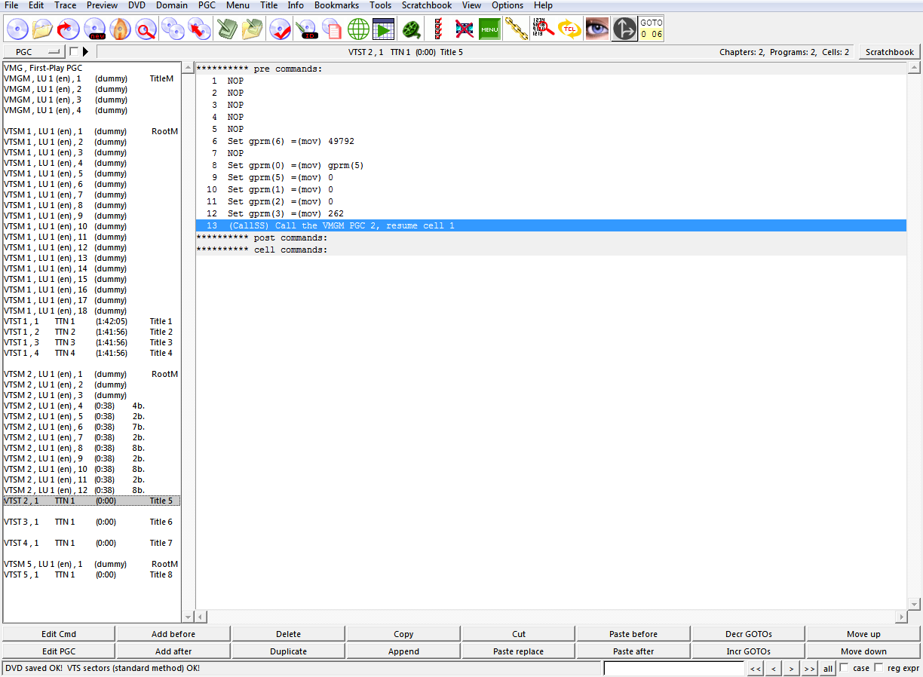Click the Scratchbook button at right
The image size is (923, 677).
click(890, 52)
